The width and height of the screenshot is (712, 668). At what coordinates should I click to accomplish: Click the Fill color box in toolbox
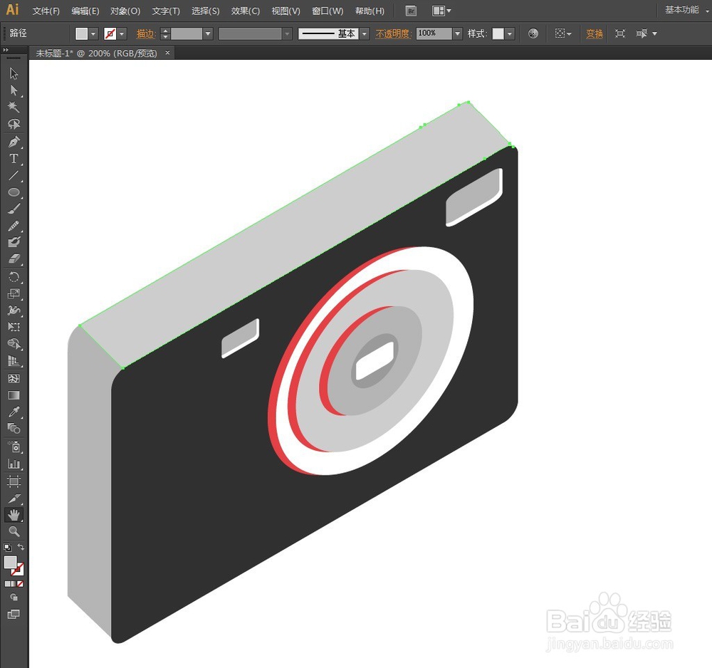(11, 562)
